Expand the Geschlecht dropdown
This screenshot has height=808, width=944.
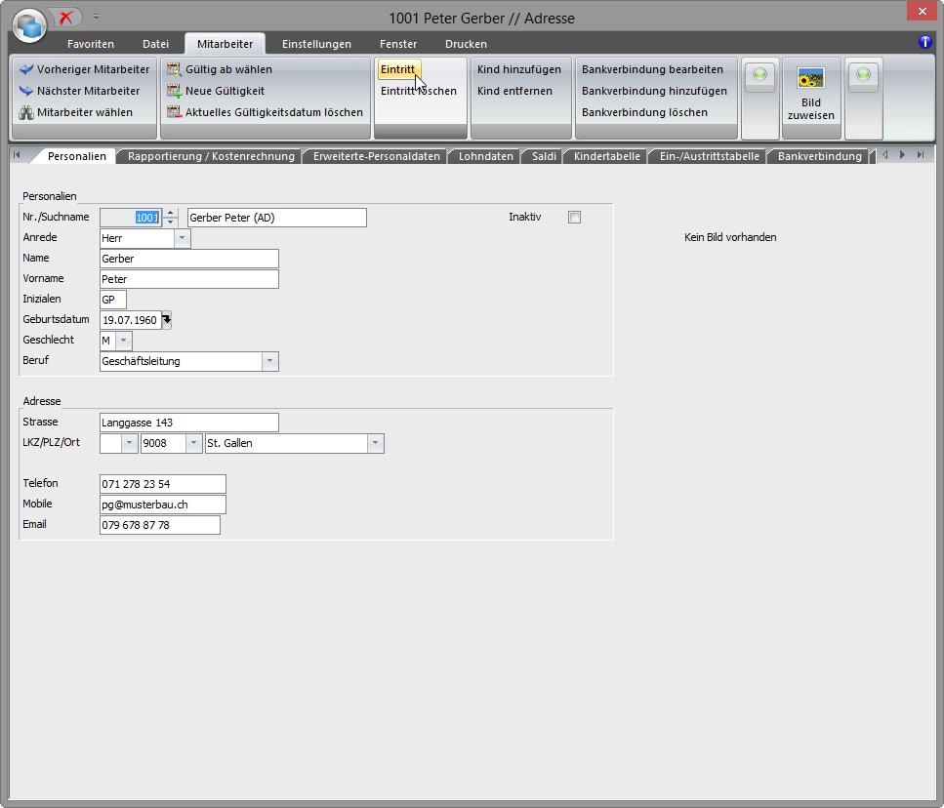pyautogui.click(x=123, y=341)
